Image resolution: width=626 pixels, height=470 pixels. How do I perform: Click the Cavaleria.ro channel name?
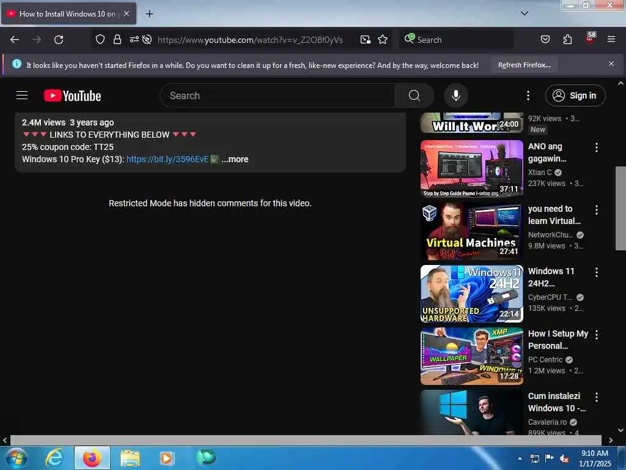click(547, 422)
